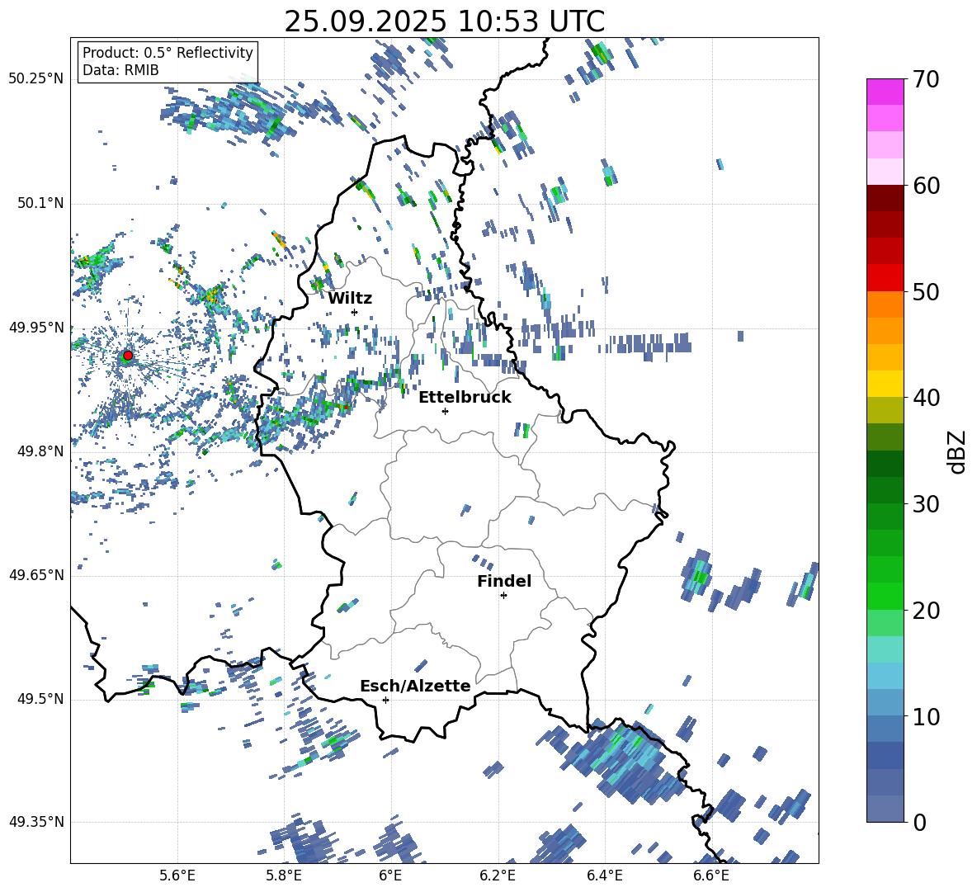Click the 6.4°E longitude label
Viewport: 977px width, 892px height.
point(604,875)
